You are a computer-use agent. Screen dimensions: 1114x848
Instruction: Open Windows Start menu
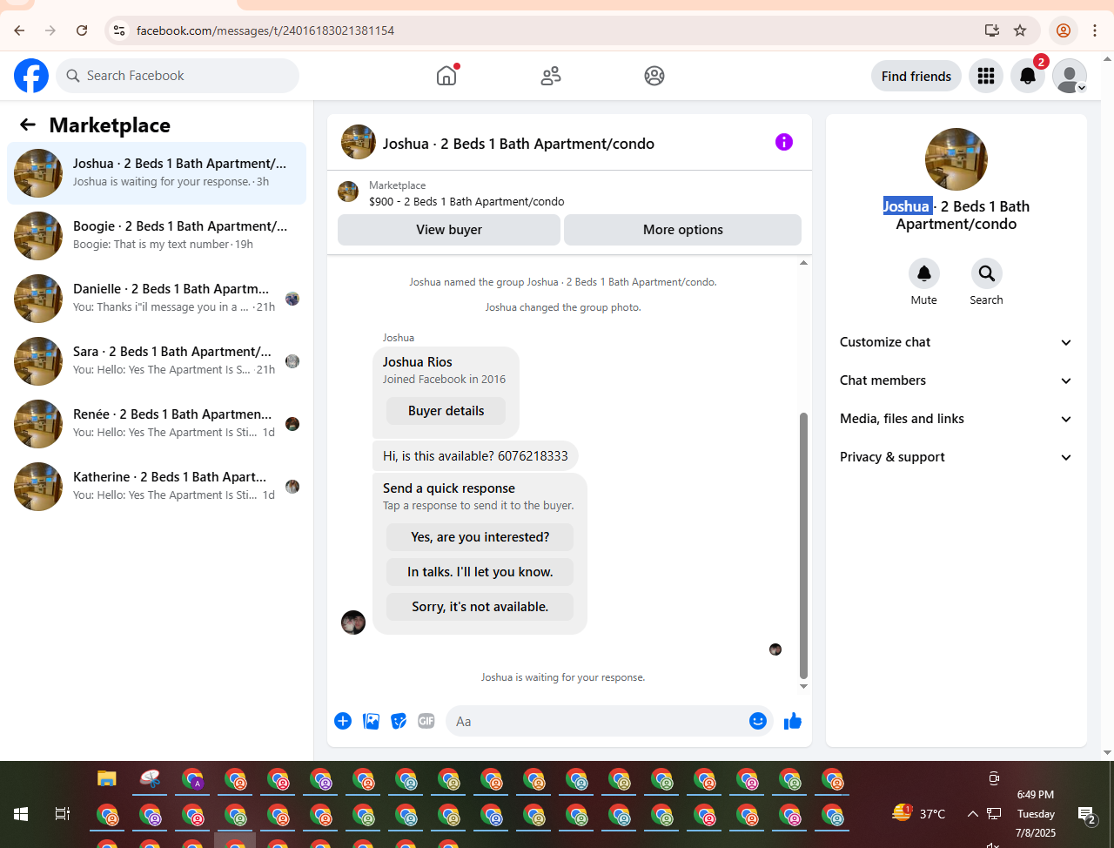pyautogui.click(x=21, y=814)
